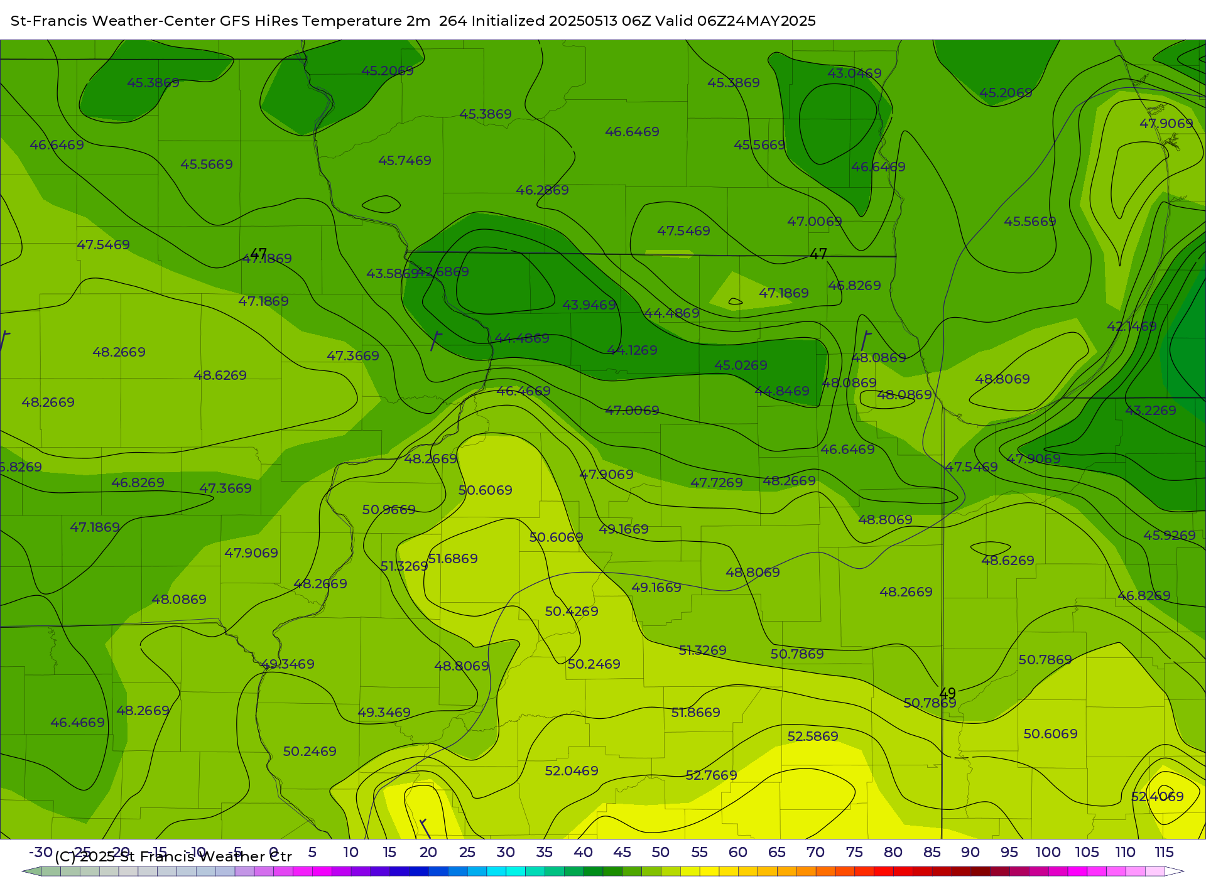Click the 52.0469 temperature value
The height and width of the screenshot is (879, 1206).
click(x=572, y=771)
